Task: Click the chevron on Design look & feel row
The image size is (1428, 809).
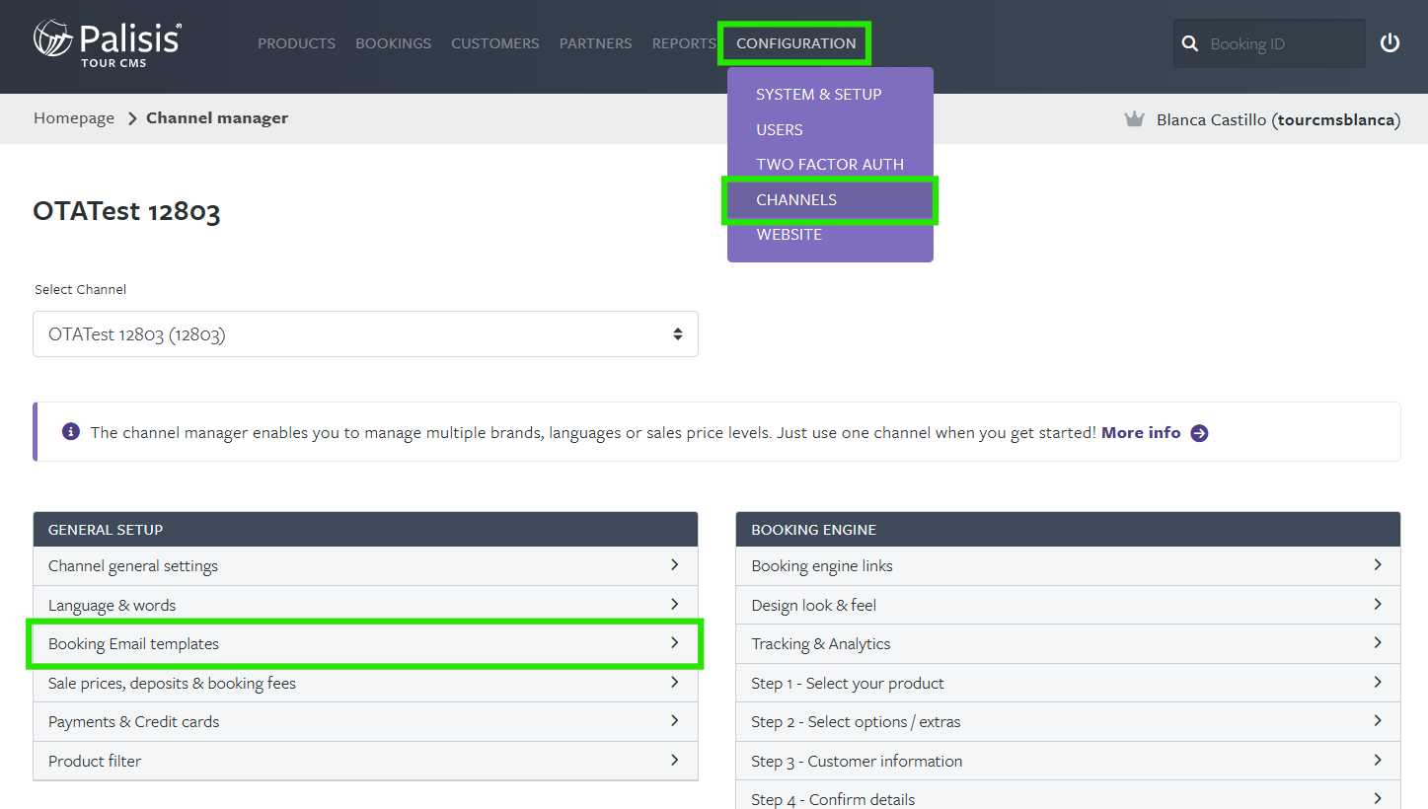Action: point(1378,604)
